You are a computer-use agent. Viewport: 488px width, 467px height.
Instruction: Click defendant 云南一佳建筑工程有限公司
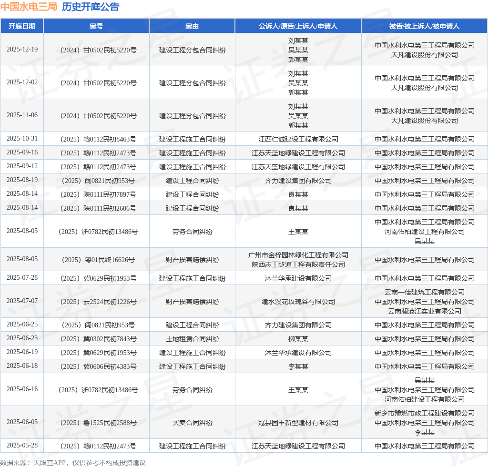pos(425,292)
